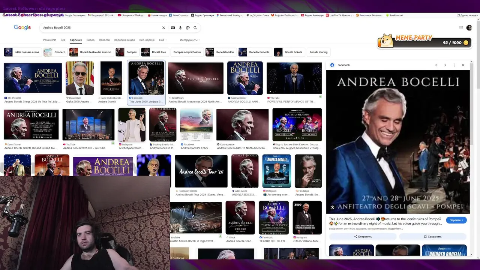
Task: Show the previous image in the preview panel
Action: (x=436, y=65)
